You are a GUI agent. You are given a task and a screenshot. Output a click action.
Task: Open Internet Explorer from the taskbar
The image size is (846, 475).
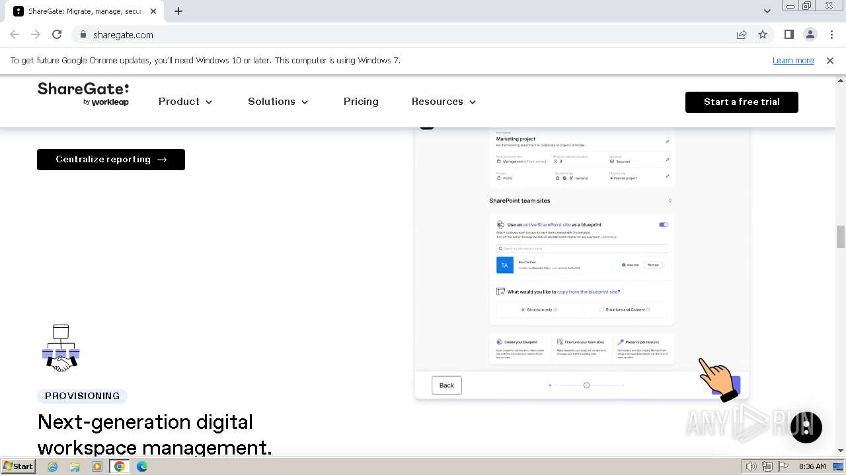pos(52,466)
